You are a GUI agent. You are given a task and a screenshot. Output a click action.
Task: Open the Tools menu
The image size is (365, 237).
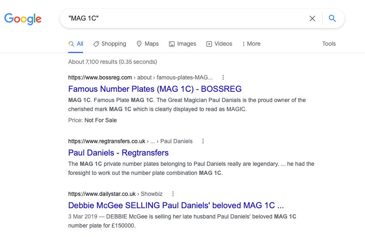[329, 44]
